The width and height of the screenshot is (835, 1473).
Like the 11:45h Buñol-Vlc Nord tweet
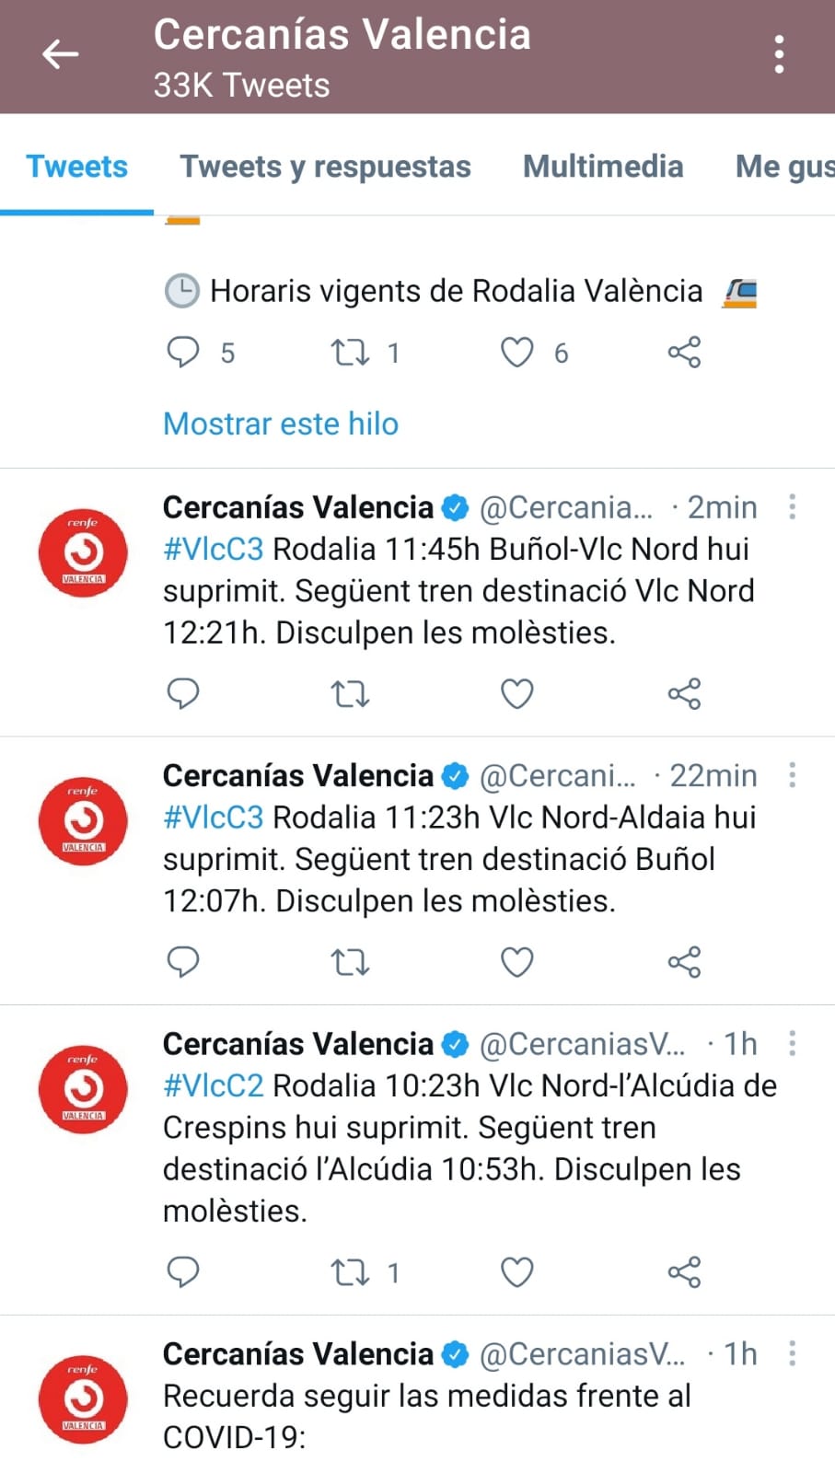516,693
